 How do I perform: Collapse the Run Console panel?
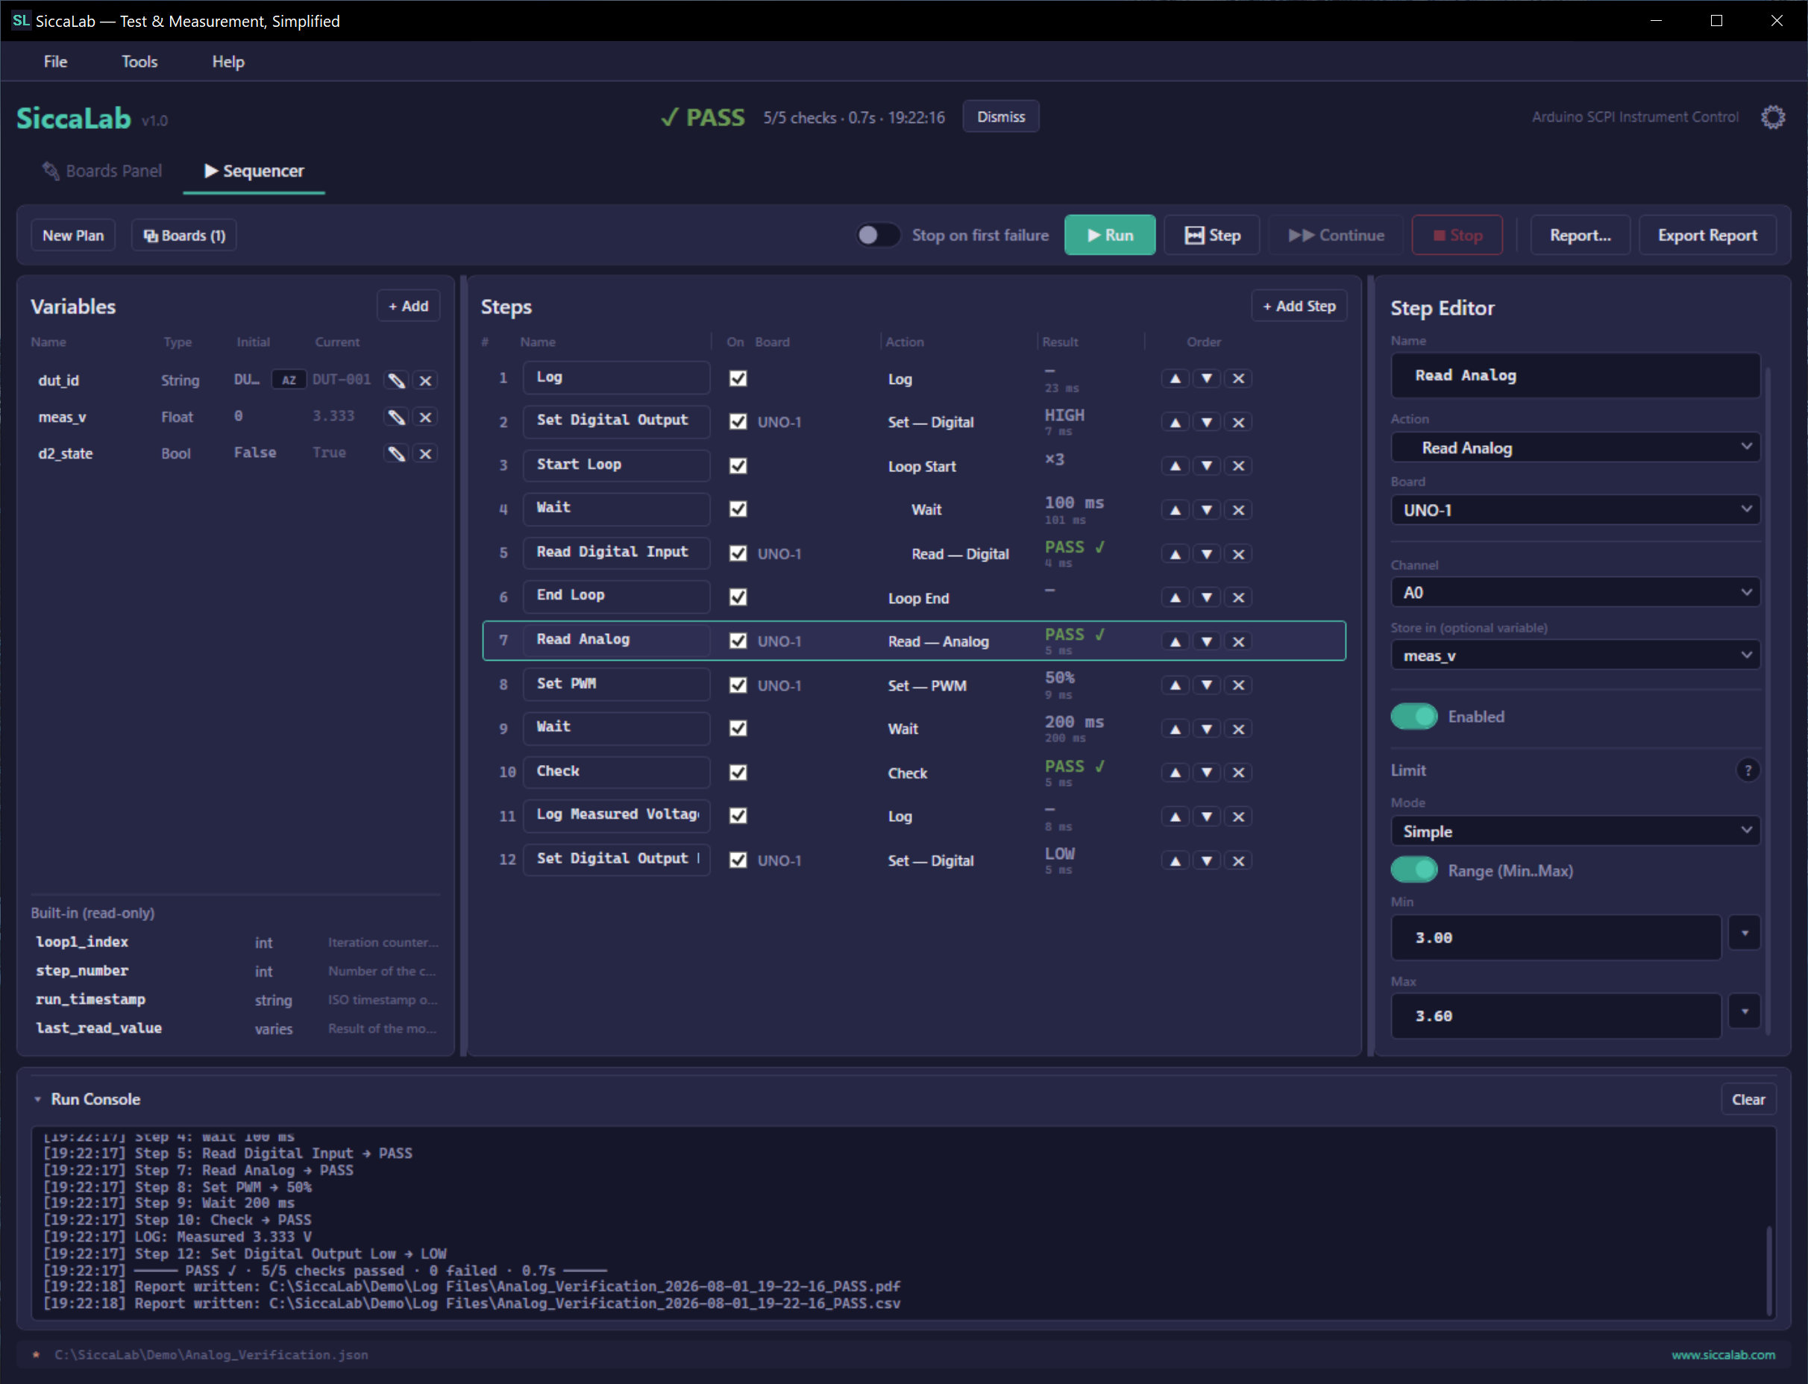point(37,1099)
